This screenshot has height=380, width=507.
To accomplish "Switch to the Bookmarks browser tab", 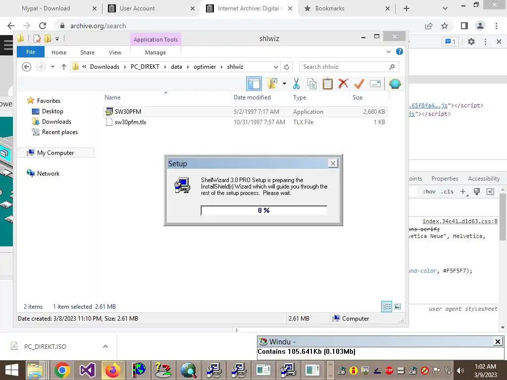I will 329,8.
